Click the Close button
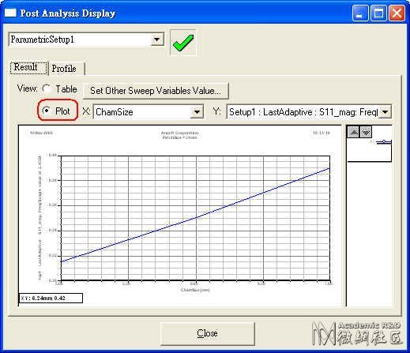410x353 pixels. 208,333
